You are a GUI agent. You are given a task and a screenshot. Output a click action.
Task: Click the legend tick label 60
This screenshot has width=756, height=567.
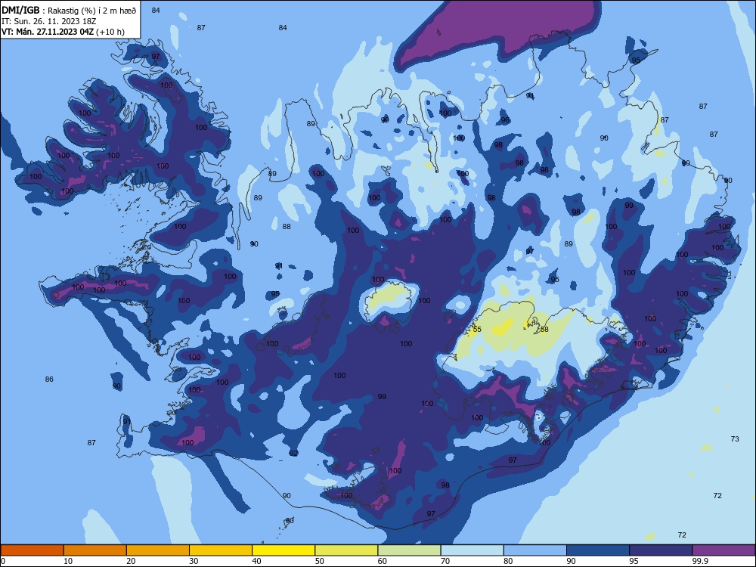(x=383, y=561)
